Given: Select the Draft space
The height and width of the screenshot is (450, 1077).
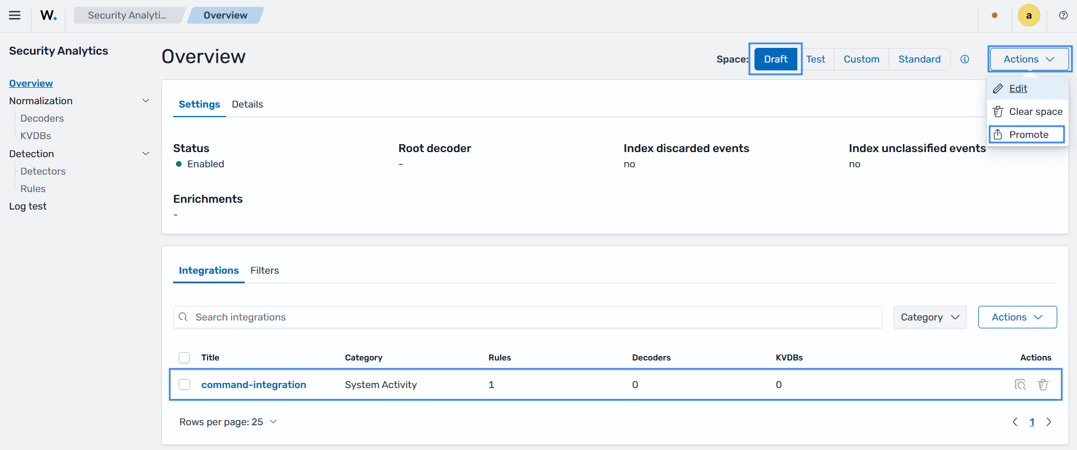Looking at the screenshot, I should pyautogui.click(x=775, y=59).
